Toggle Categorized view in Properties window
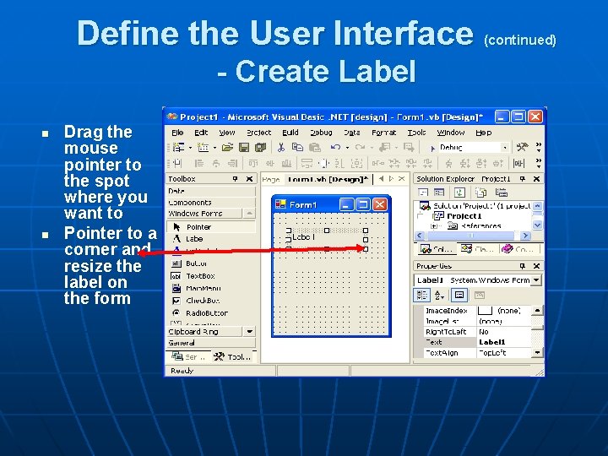This screenshot has width=608, height=456. [x=421, y=296]
